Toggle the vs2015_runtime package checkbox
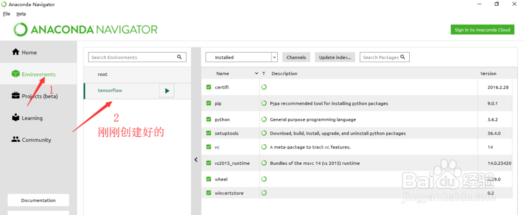Screen dimensions: 524x215 [x=209, y=163]
